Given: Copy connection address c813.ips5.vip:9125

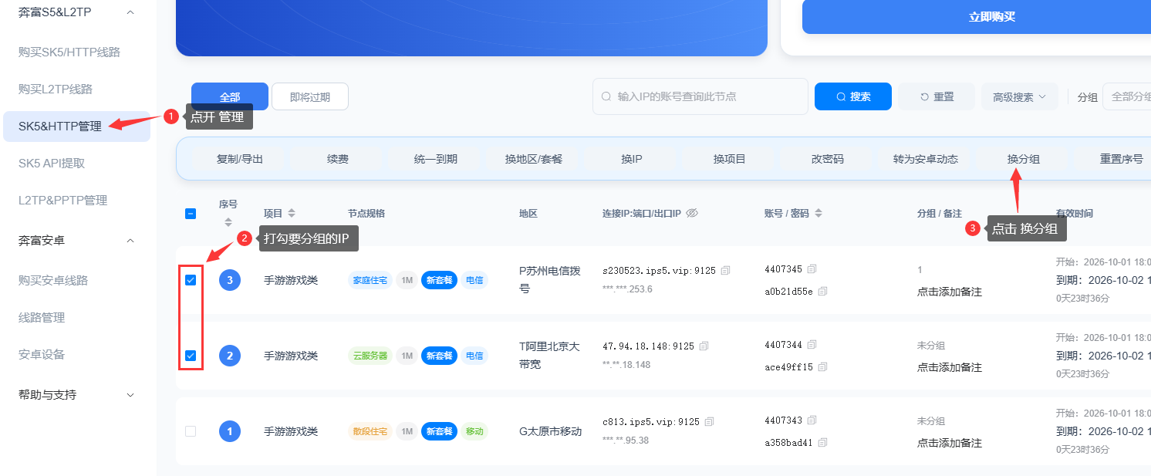Looking at the screenshot, I should tap(710, 422).
